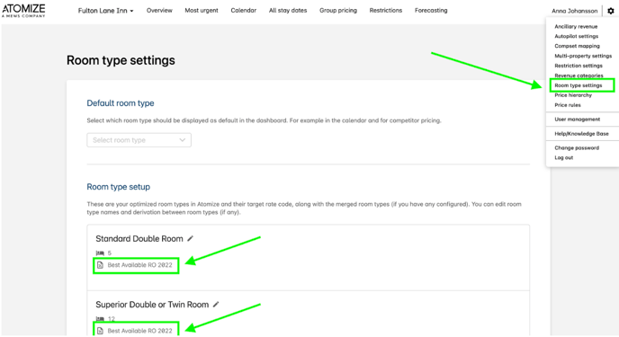Click the Anna Johansson user name

[x=574, y=11]
